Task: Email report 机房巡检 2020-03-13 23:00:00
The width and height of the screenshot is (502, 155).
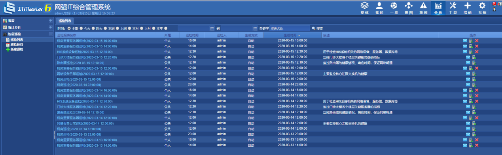Action: [468, 135]
